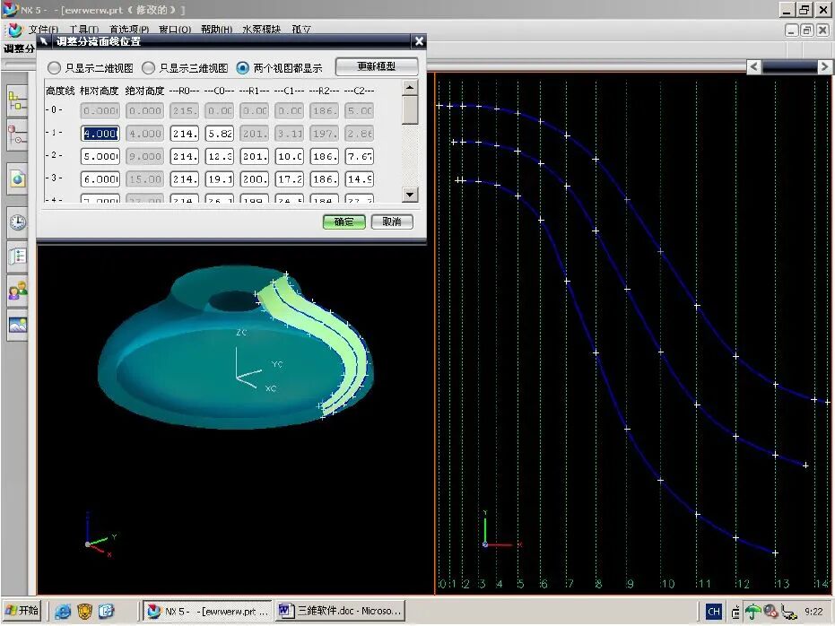The height and width of the screenshot is (626, 835).
Task: Open the System Scenes picture sidebar icon
Action: pyautogui.click(x=18, y=324)
